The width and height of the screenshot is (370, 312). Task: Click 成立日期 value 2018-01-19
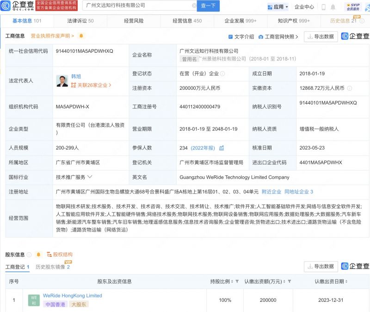(x=312, y=74)
